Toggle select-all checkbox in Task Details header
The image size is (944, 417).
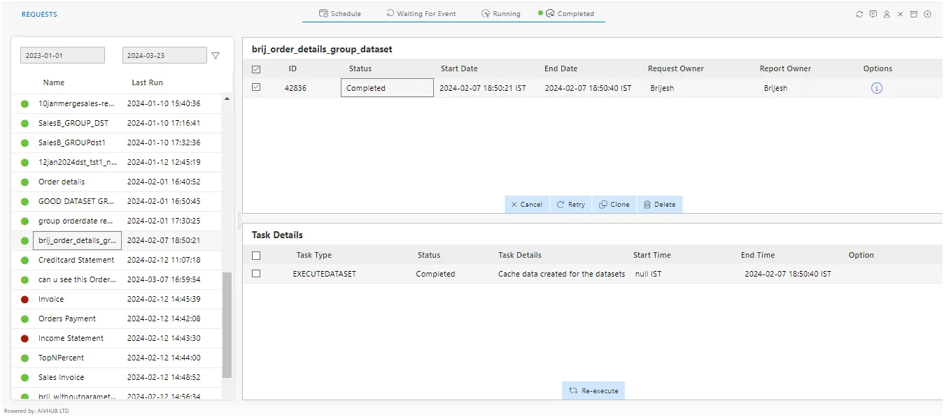coord(256,255)
